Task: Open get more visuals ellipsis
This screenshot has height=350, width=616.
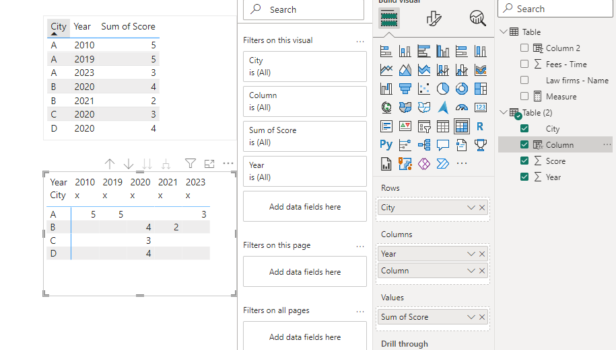Action: 462,163
